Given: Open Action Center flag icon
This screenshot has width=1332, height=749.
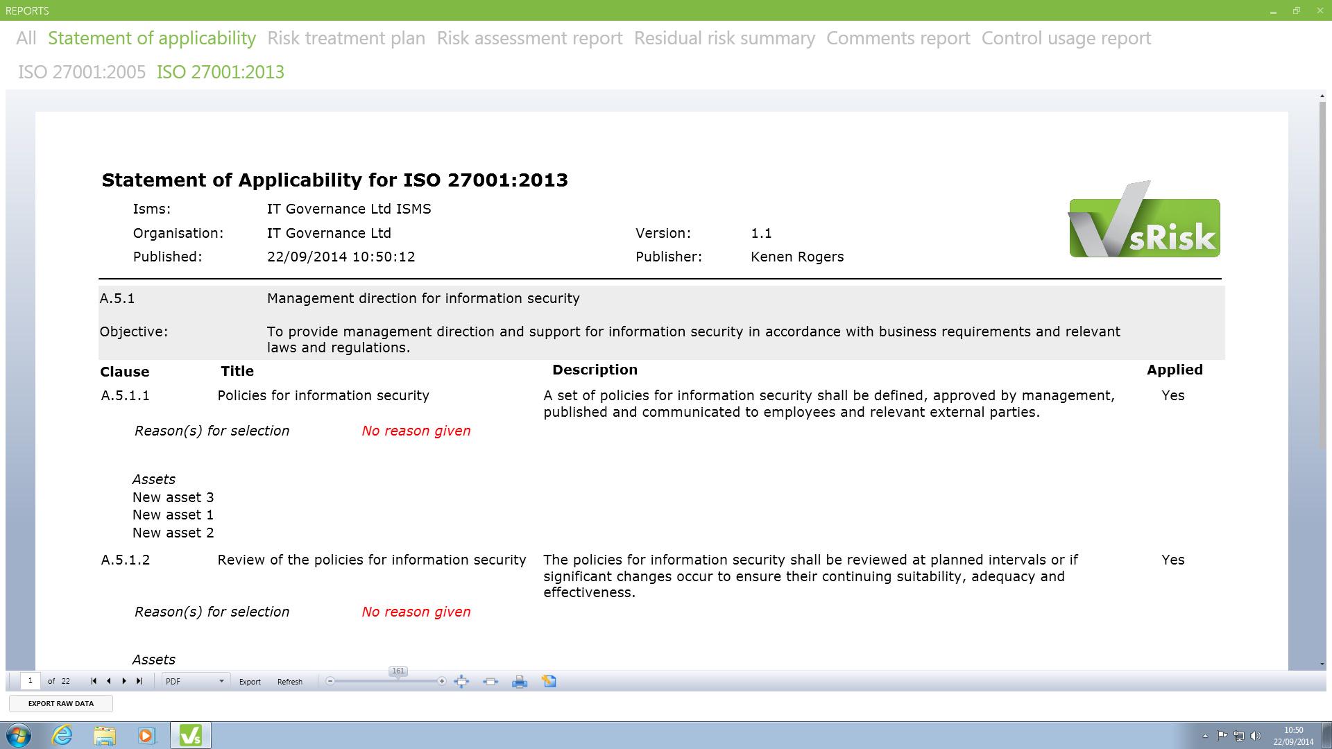Looking at the screenshot, I should click(1222, 736).
